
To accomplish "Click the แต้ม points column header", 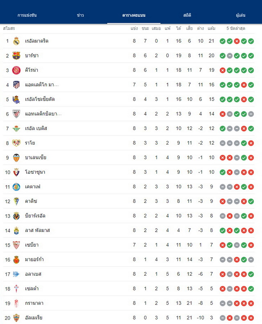I will (x=211, y=28).
